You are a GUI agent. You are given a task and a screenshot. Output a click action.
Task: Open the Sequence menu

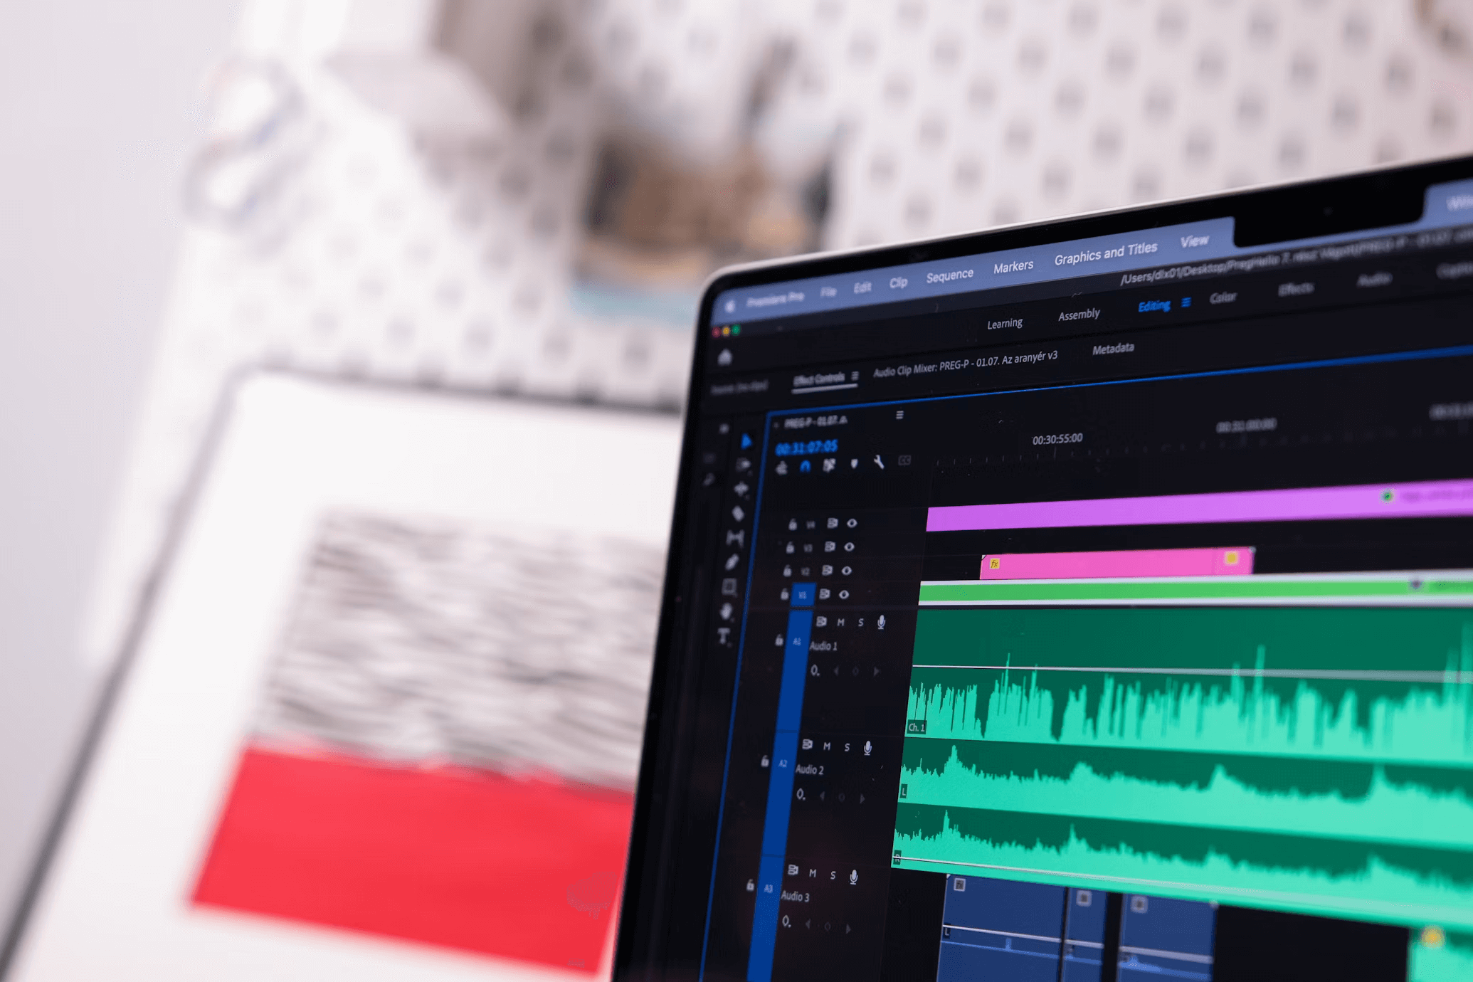tap(950, 275)
